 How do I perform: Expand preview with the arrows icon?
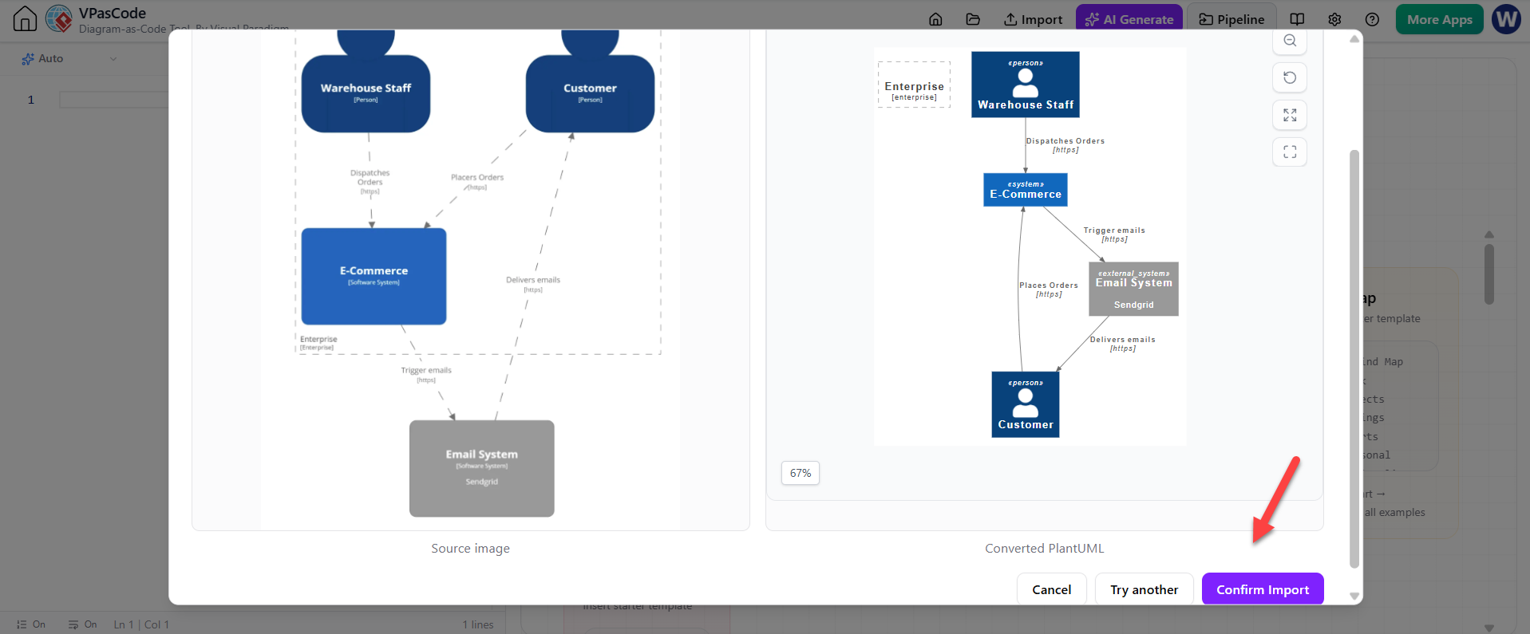pyautogui.click(x=1290, y=115)
